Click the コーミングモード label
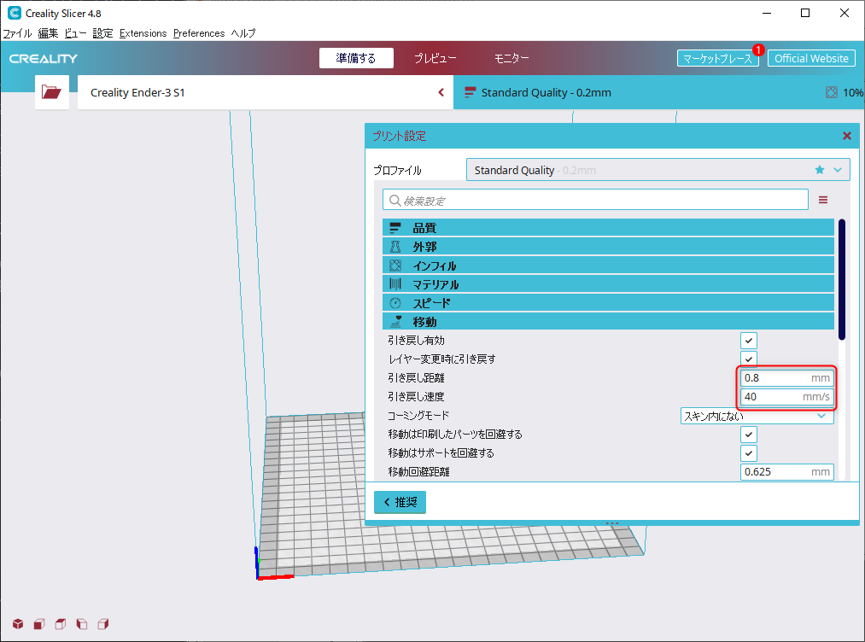This screenshot has height=642, width=865. point(418,415)
